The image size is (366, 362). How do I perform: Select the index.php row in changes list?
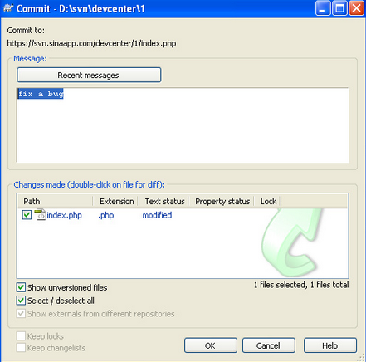click(x=183, y=215)
